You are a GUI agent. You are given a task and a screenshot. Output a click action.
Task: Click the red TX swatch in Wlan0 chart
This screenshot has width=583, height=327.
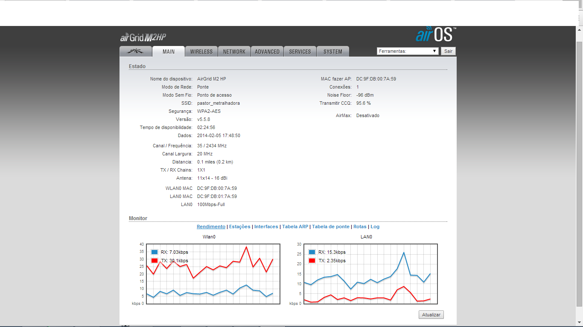[x=154, y=261]
